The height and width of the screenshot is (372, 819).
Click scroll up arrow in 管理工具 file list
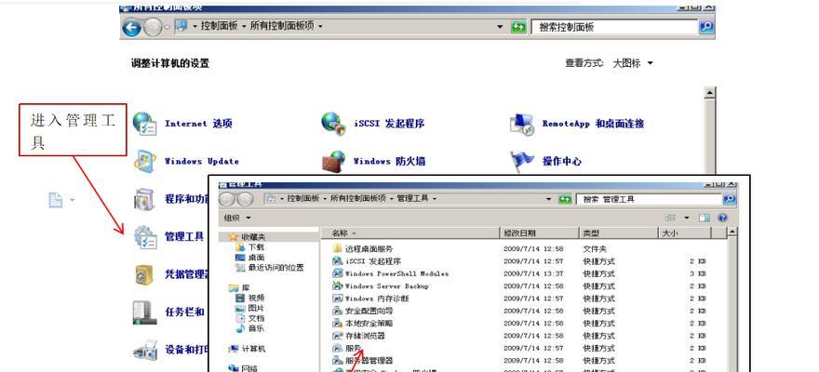[x=732, y=232]
